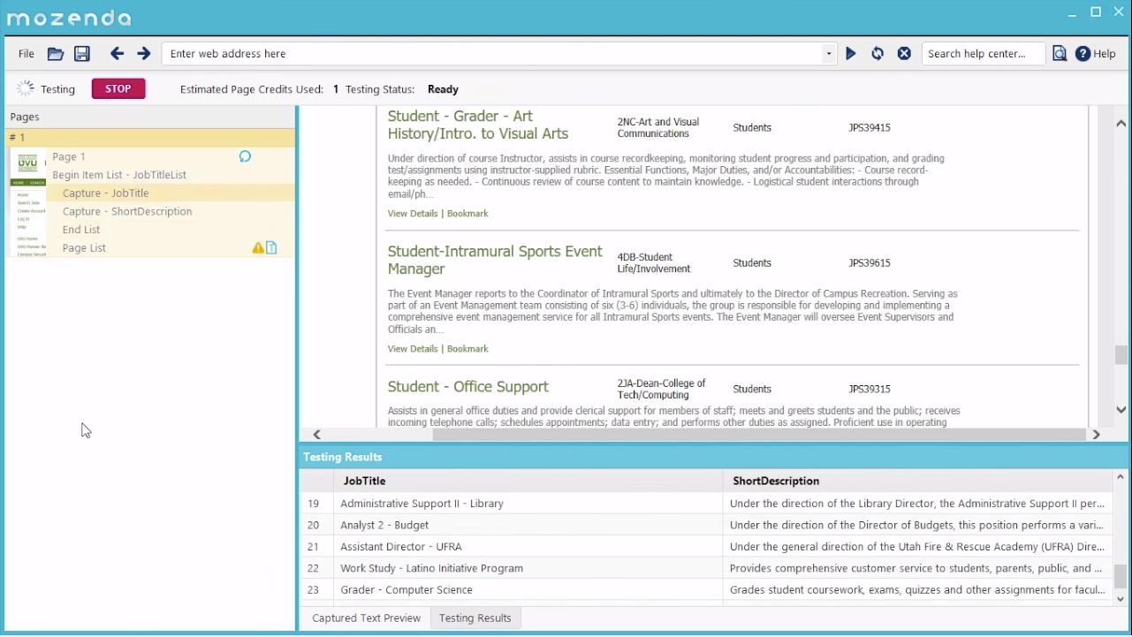Click the document icon on Page List

[271, 248]
